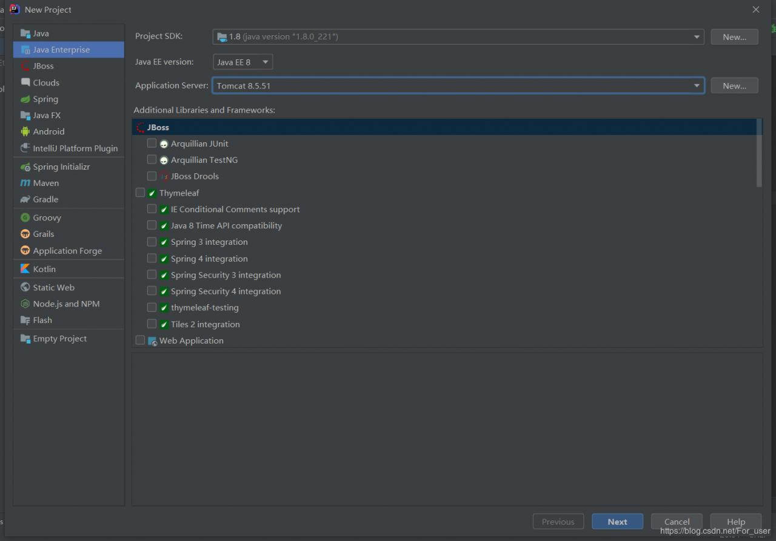The width and height of the screenshot is (776, 541).
Task: Click the Arquillian JUnit alien icon
Action: [164, 144]
